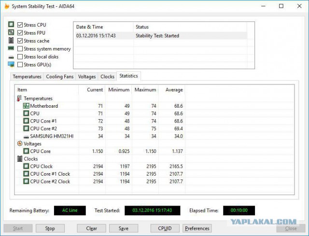
Task: Click the Clear button
Action: [x=91, y=228]
